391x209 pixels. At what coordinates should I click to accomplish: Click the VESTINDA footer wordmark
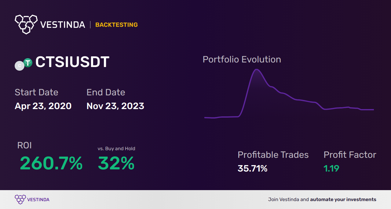[38, 200]
